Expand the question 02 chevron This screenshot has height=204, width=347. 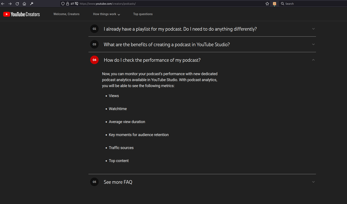(313, 29)
